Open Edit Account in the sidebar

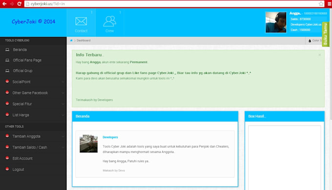[22, 158]
